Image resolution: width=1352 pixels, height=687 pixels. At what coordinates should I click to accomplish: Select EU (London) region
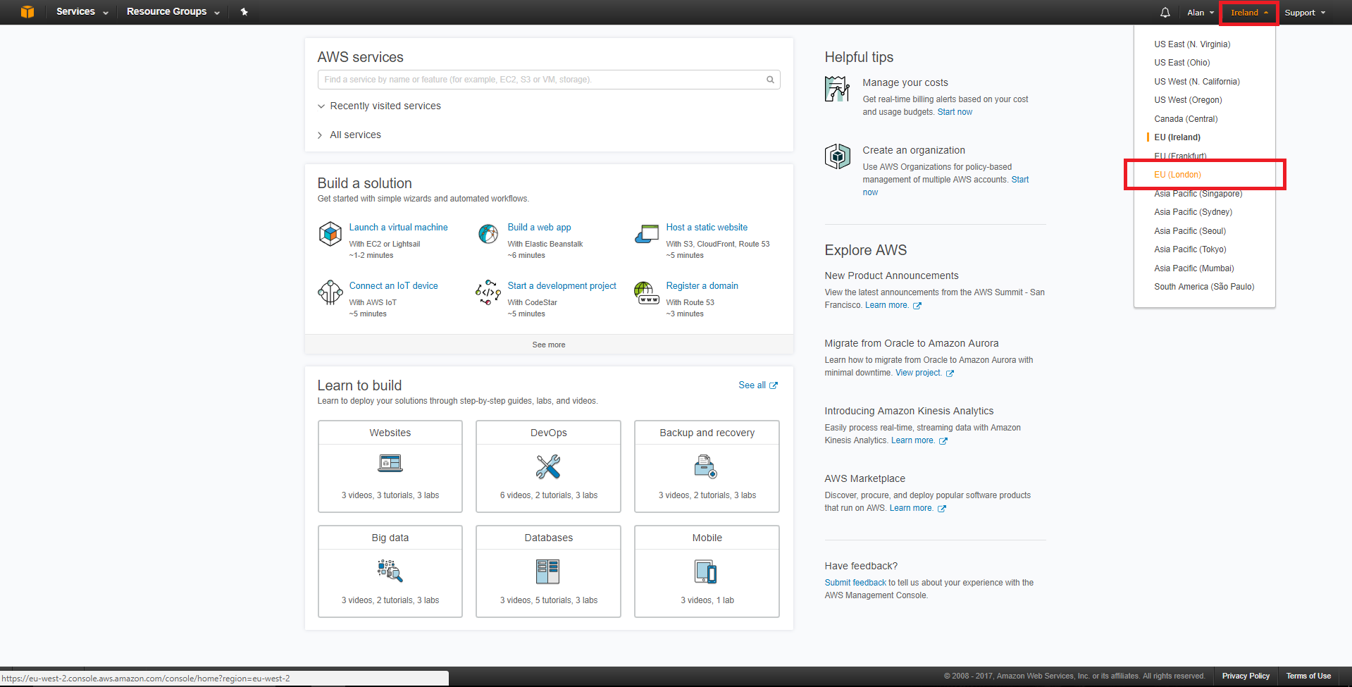click(x=1177, y=175)
